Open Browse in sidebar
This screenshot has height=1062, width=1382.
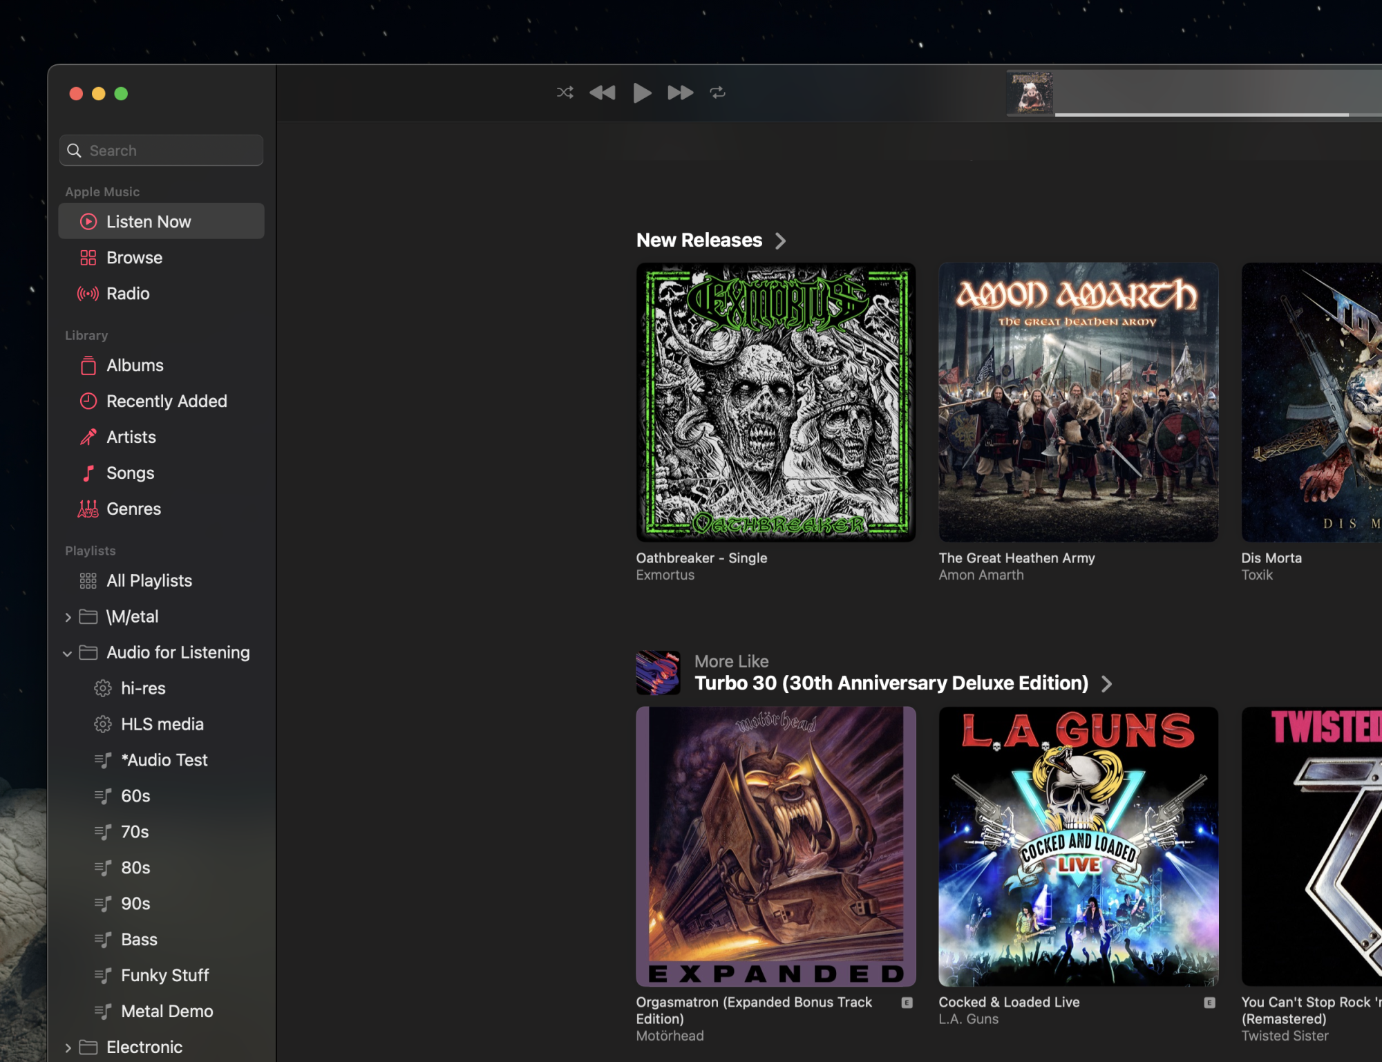(162, 257)
